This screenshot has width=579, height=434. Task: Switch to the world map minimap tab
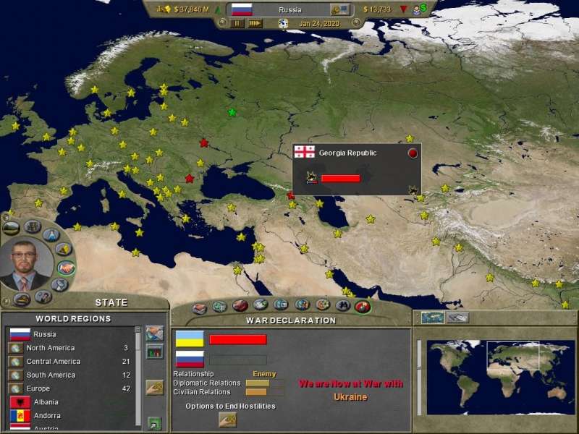pyautogui.click(x=433, y=318)
